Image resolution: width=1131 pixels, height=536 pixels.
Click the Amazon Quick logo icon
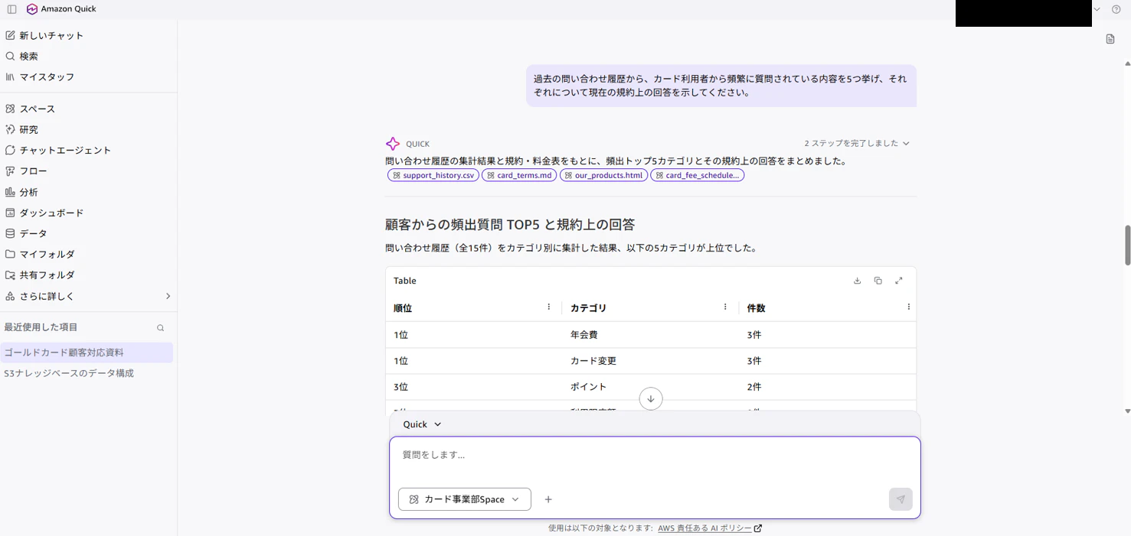(x=32, y=9)
